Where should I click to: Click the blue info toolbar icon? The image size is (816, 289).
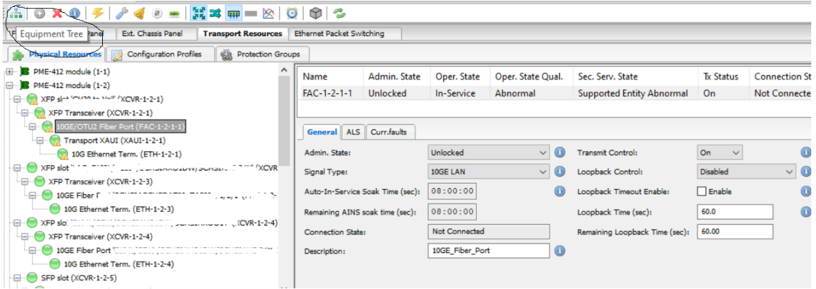(x=75, y=13)
